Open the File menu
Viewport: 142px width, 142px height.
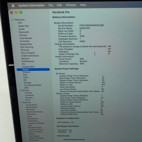[51, 5]
